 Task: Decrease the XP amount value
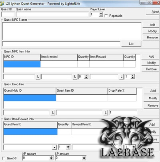click(x=51, y=159)
